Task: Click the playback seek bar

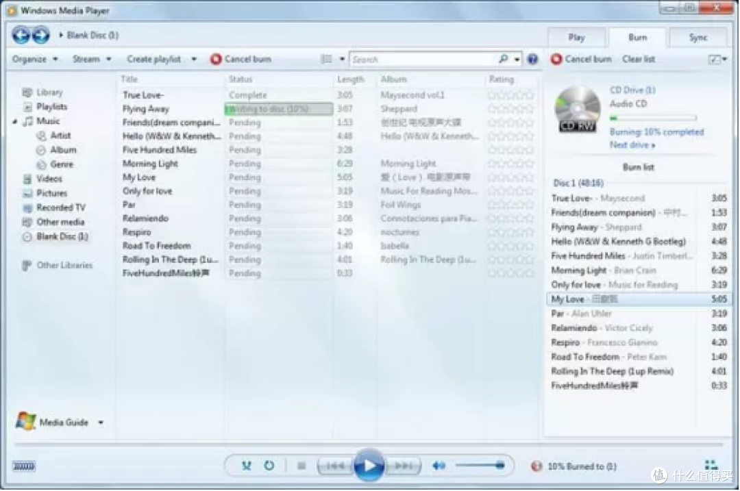Action: 369,444
